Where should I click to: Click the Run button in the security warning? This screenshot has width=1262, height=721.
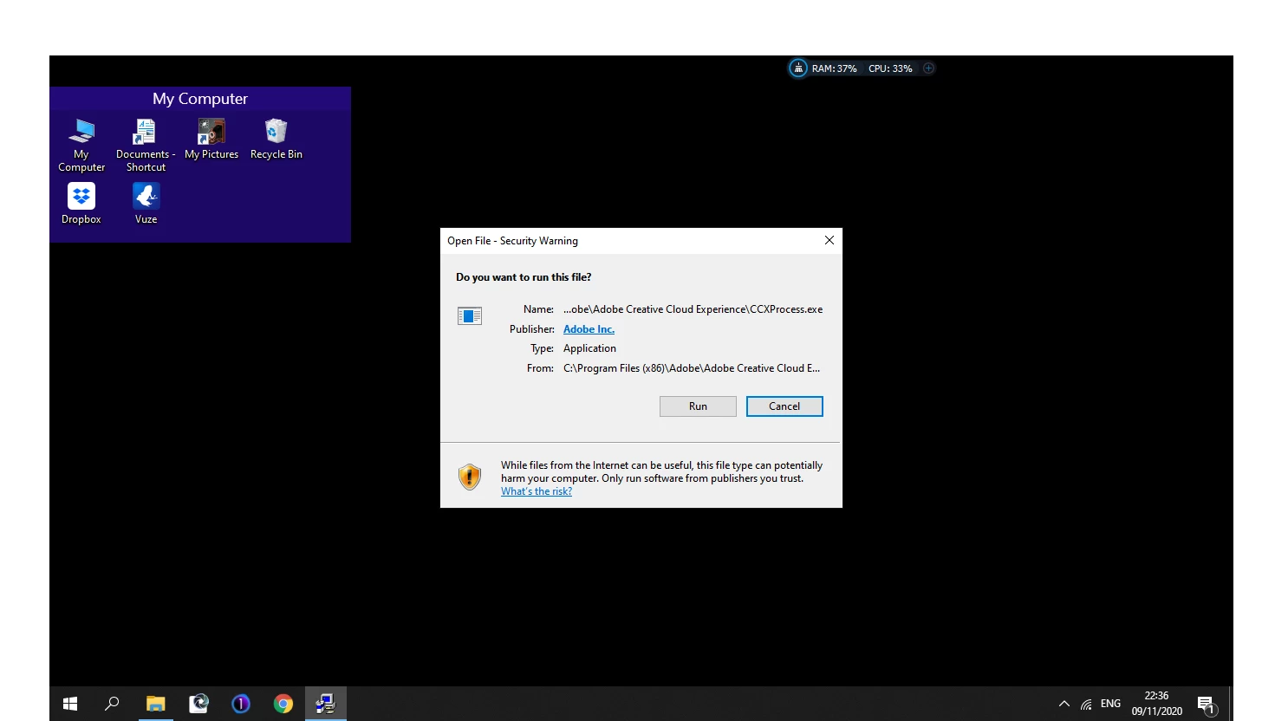click(x=698, y=406)
